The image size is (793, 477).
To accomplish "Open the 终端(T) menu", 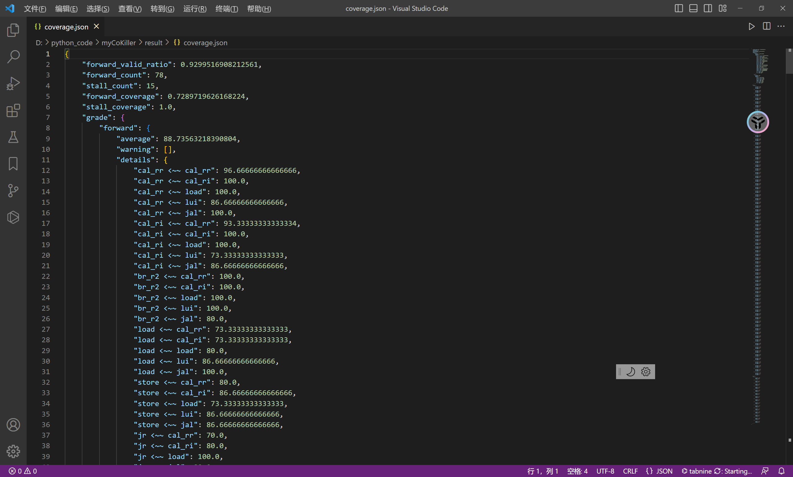I will point(227,8).
